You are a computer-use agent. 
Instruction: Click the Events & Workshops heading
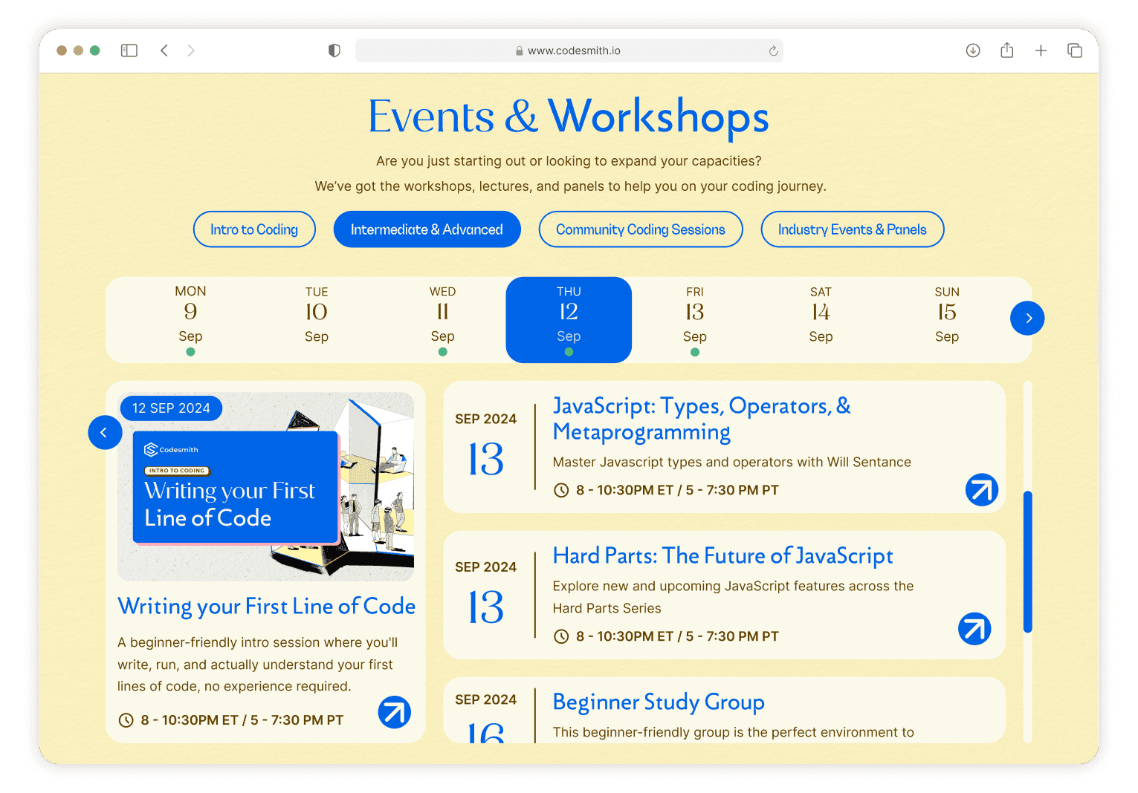(x=569, y=117)
